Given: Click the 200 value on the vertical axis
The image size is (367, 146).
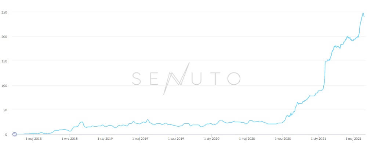Looking at the screenshot, I should [x=4, y=36].
